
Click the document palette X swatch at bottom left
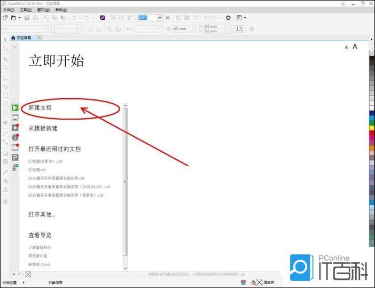coord(28,274)
